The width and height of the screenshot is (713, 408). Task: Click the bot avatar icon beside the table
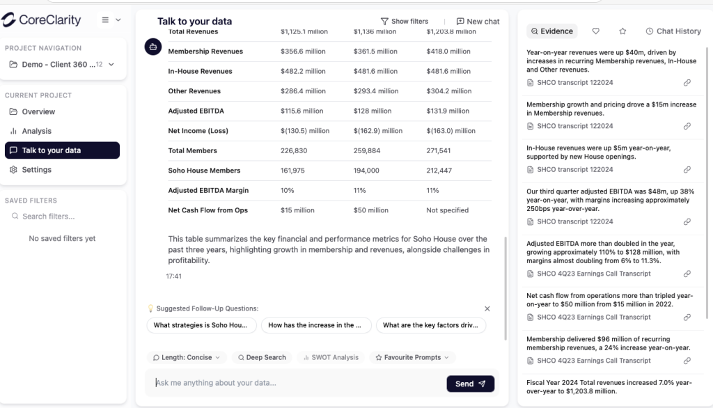click(x=154, y=47)
